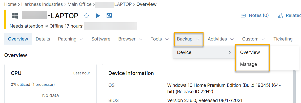Open the Software tab
301x103 pixels.
coord(101,39)
